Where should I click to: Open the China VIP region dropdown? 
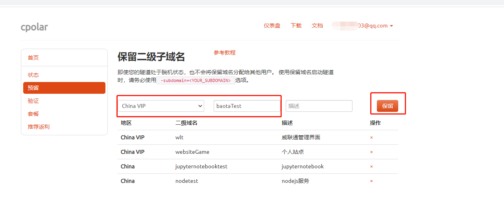(161, 106)
